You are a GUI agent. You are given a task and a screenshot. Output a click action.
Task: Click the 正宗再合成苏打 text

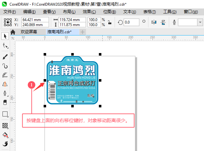pos(76,84)
